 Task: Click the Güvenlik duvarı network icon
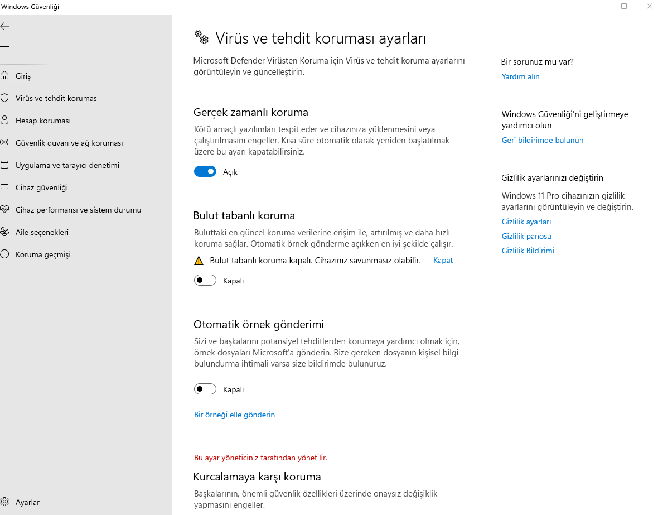point(5,143)
